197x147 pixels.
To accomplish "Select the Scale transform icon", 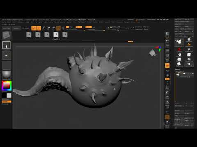I will [48, 28].
